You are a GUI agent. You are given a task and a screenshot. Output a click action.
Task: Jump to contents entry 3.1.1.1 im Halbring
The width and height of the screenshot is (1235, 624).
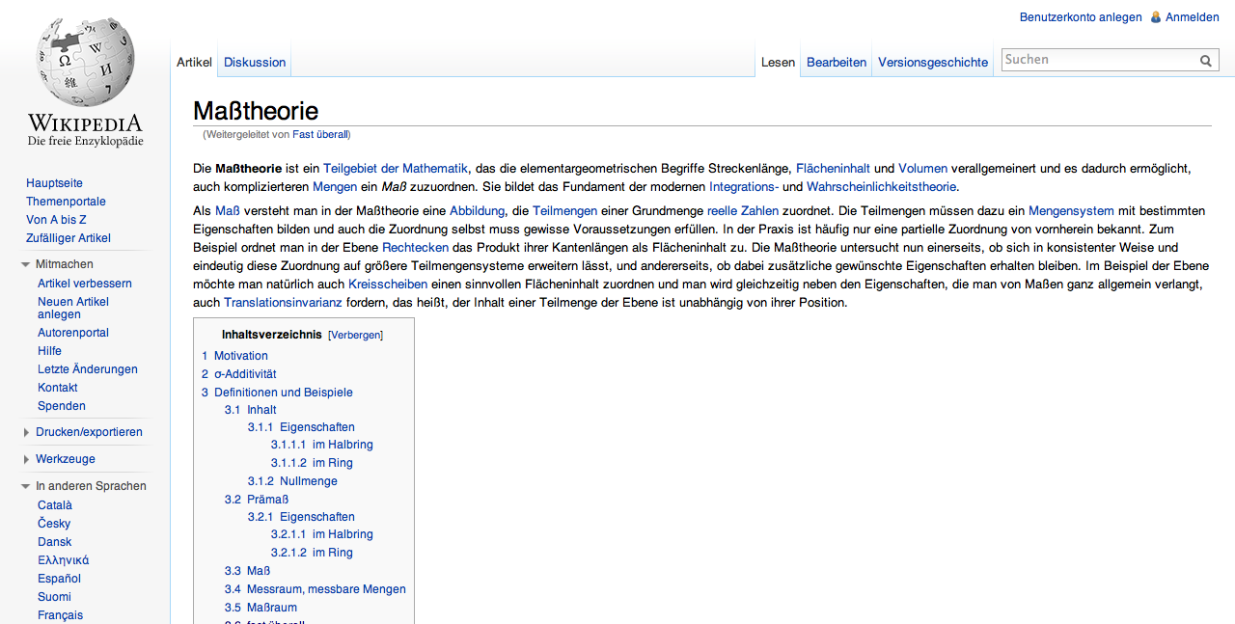click(321, 445)
